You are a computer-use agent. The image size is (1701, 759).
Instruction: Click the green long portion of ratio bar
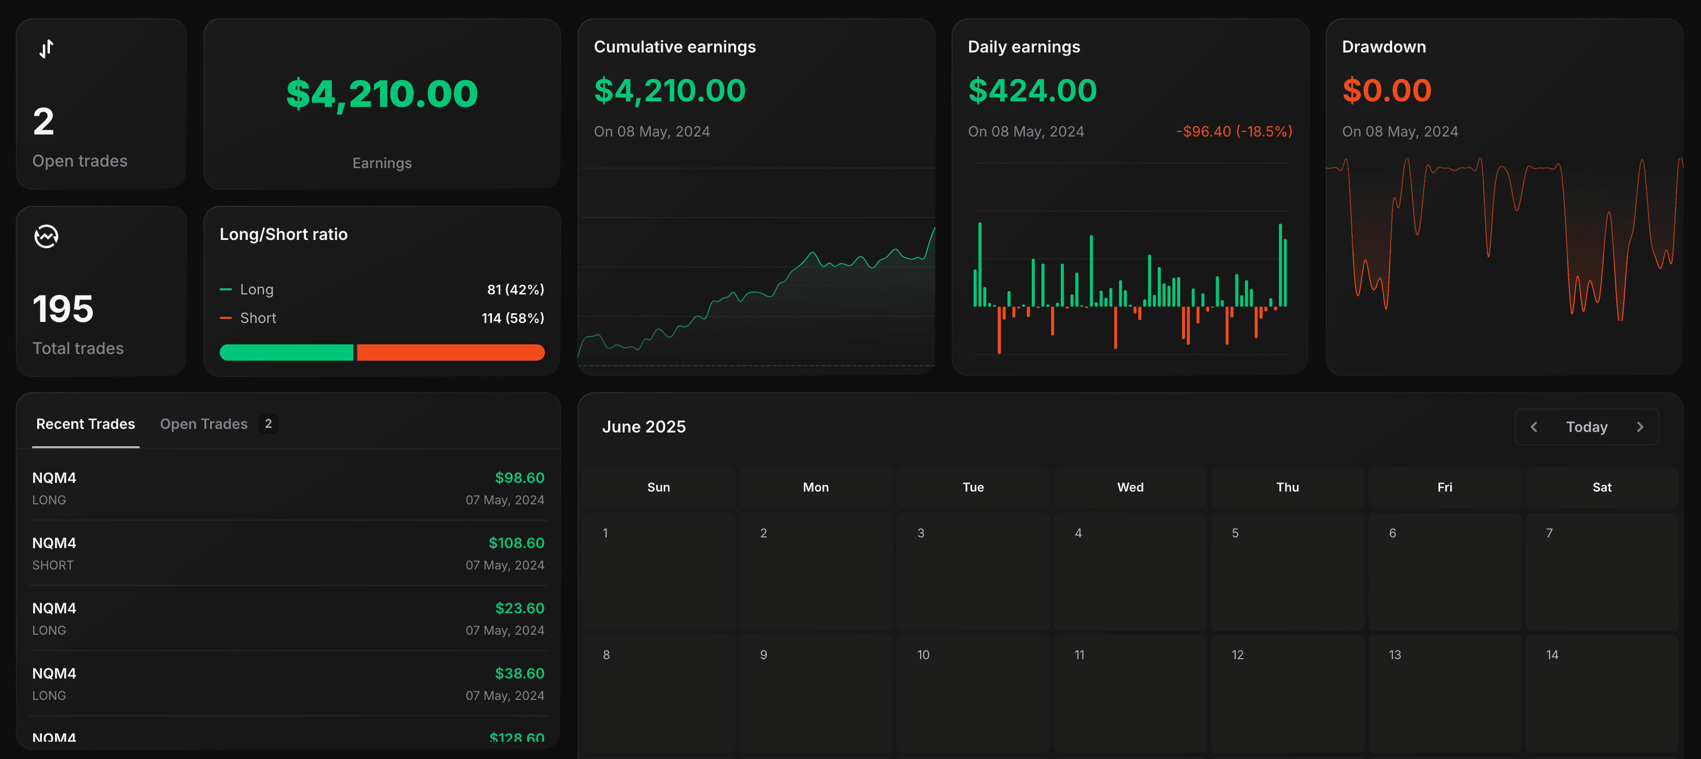coord(286,353)
